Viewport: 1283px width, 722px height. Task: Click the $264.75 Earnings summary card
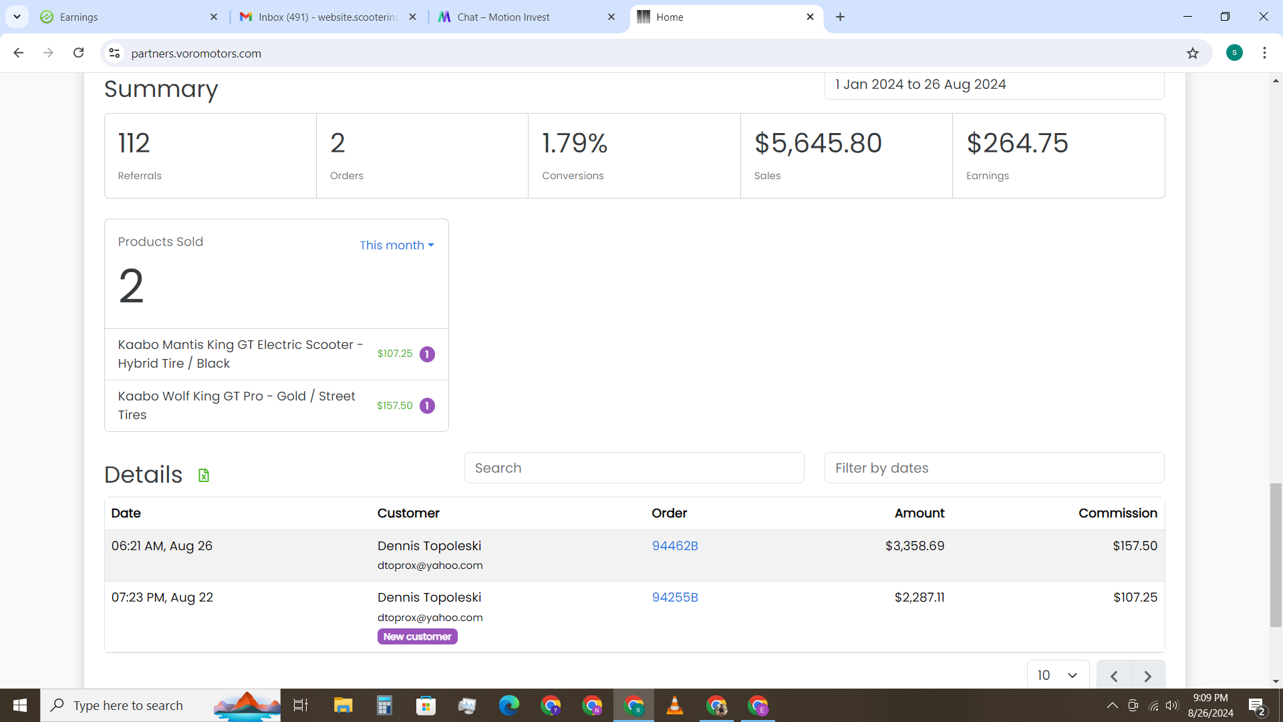1058,156
